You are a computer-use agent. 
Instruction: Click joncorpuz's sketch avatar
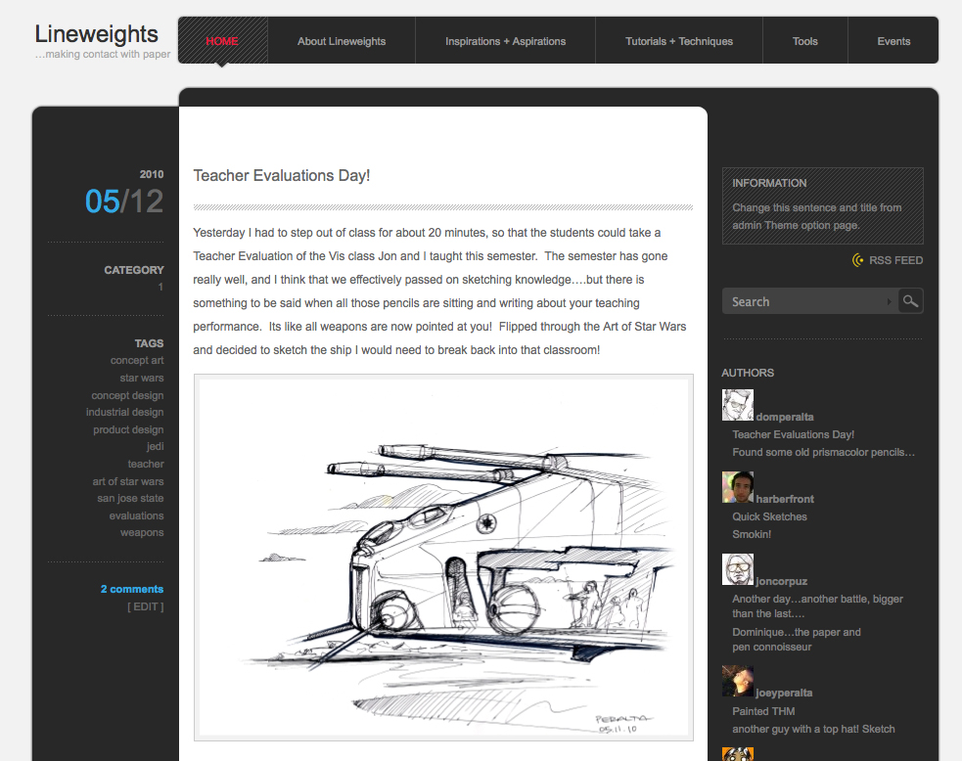coord(737,569)
